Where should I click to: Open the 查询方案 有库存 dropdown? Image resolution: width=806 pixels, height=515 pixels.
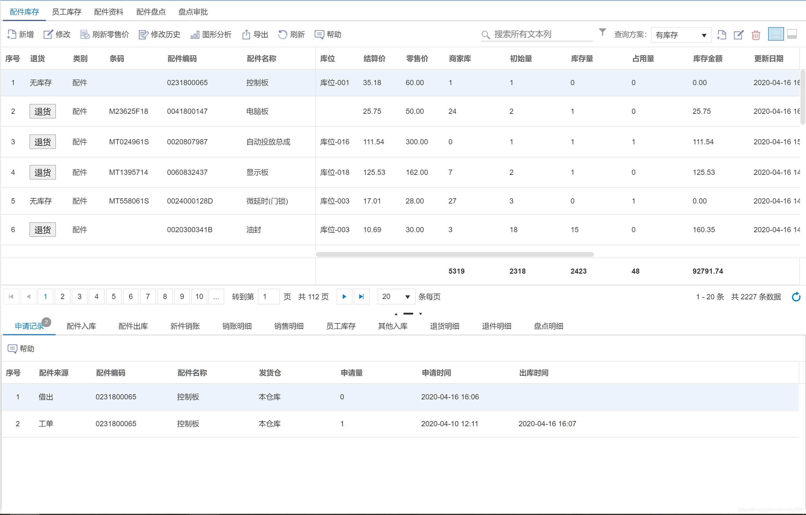pos(681,35)
